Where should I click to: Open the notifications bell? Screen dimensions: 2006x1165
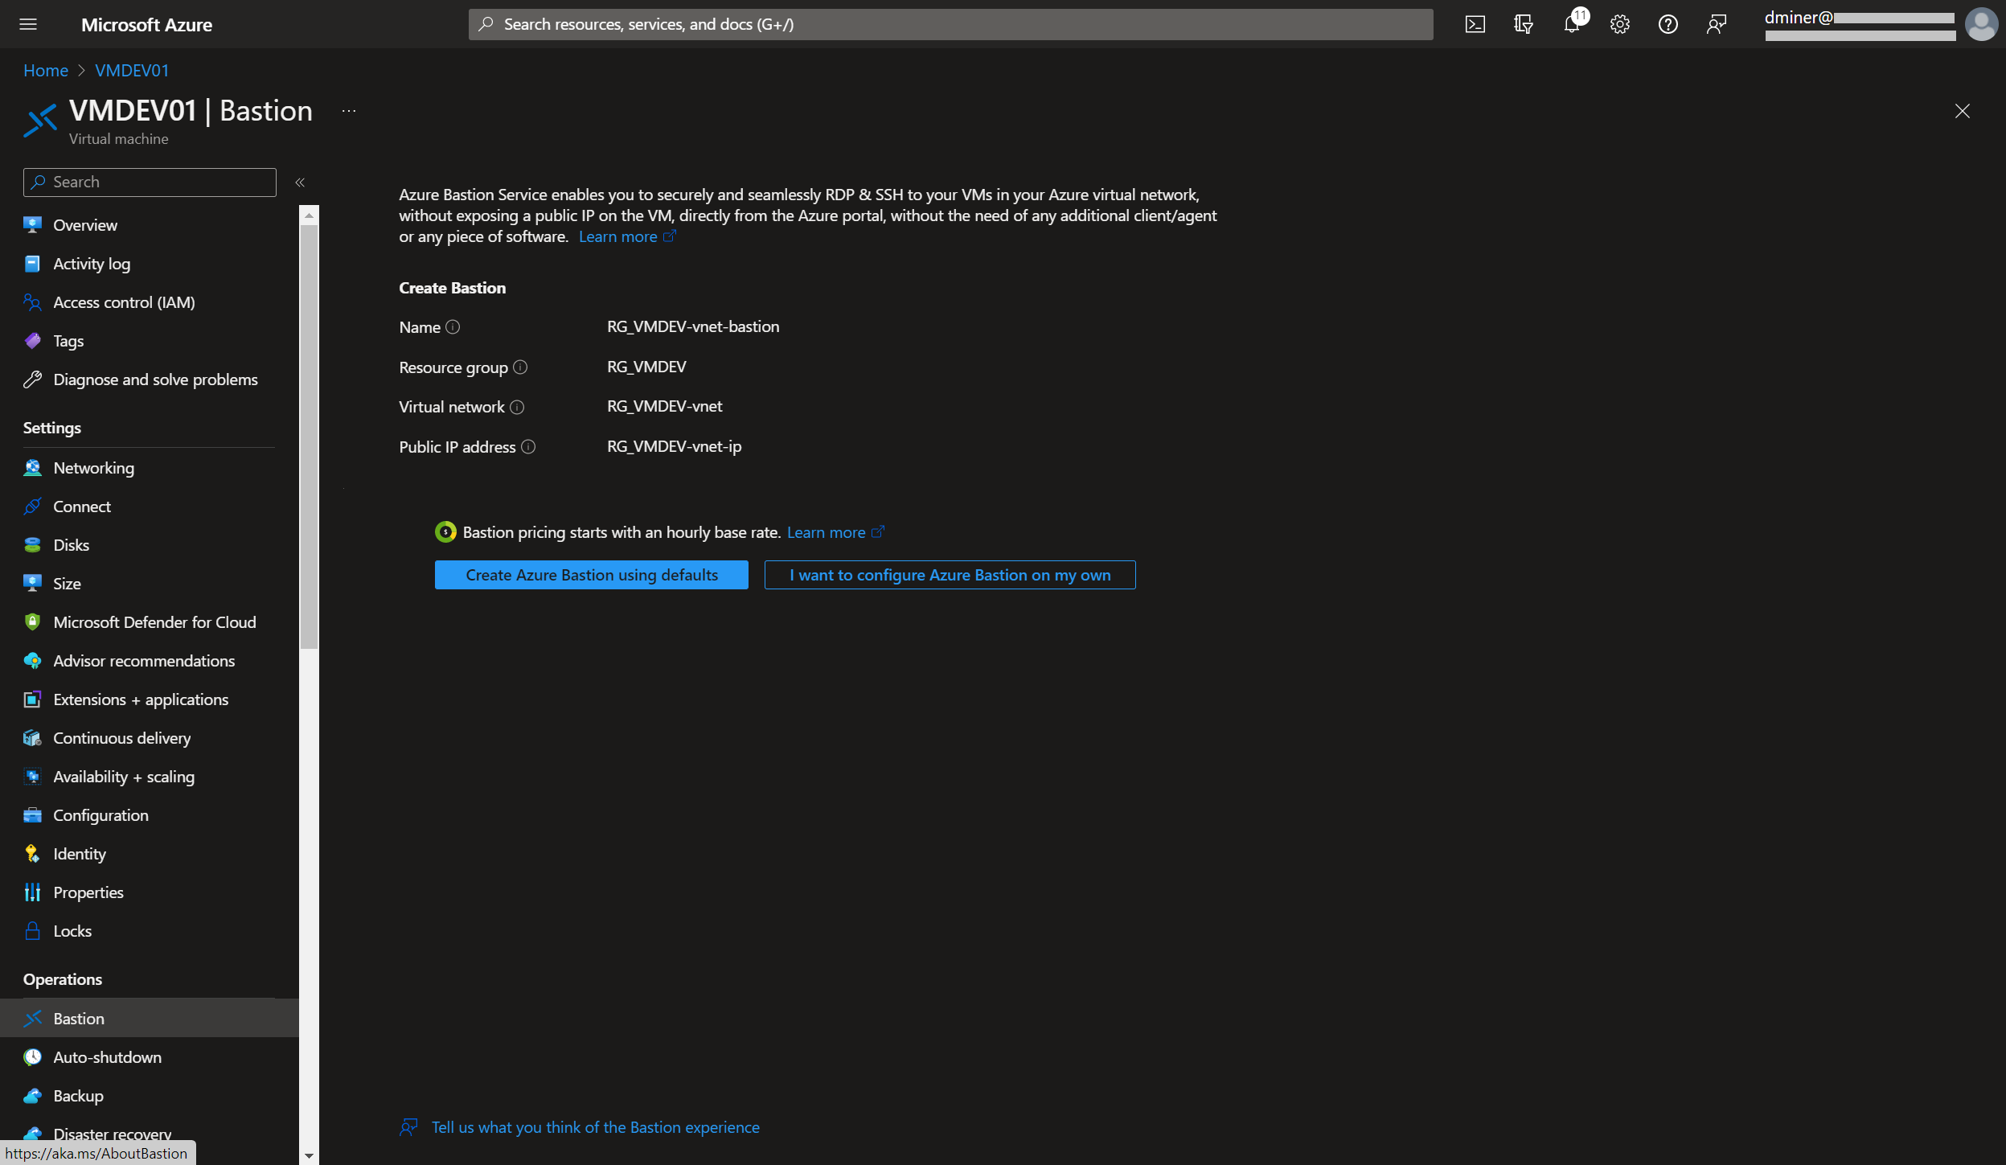click(1571, 24)
